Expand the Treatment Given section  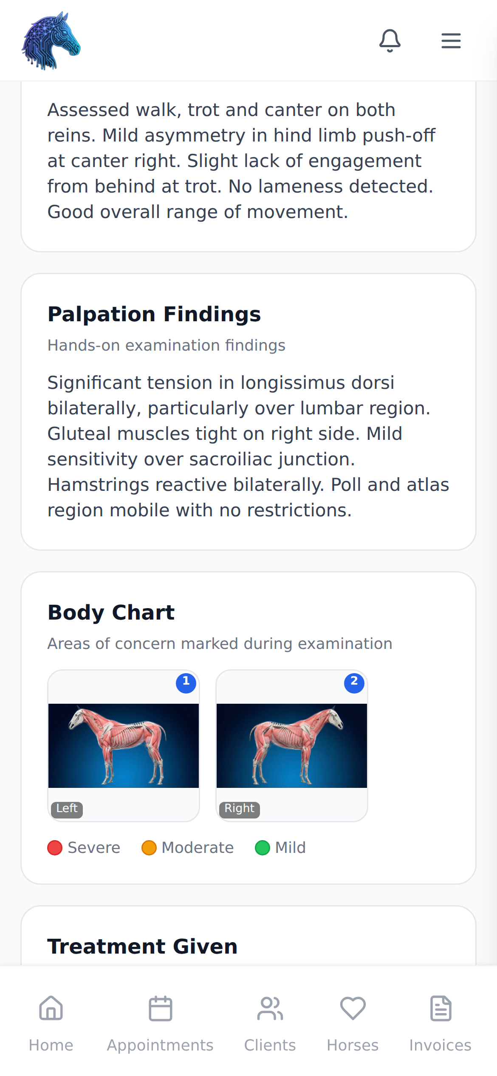(143, 946)
